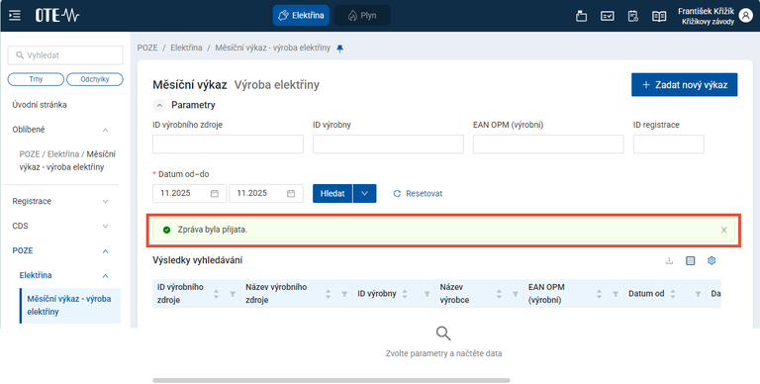Click the download results icon
The height and width of the screenshot is (384, 760).
[669, 261]
